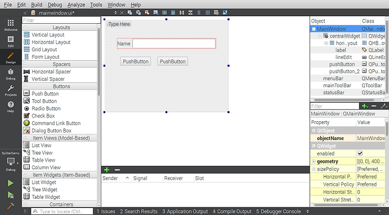Run the project with green play button

point(10,183)
